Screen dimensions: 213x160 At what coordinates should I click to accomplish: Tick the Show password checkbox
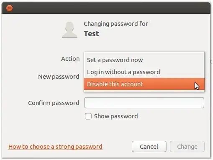click(x=88, y=116)
